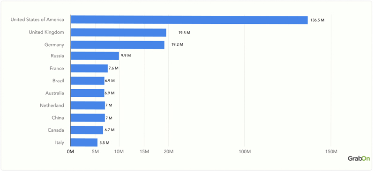This screenshot has height=171, width=375.
Task: Click the Italy blue bar
Action: (84, 142)
